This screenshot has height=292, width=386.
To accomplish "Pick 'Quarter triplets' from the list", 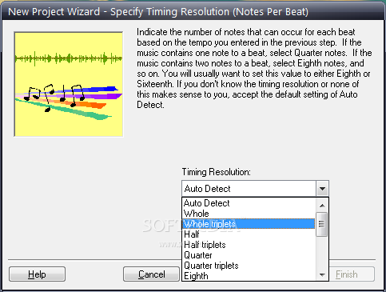I will click(x=249, y=266).
